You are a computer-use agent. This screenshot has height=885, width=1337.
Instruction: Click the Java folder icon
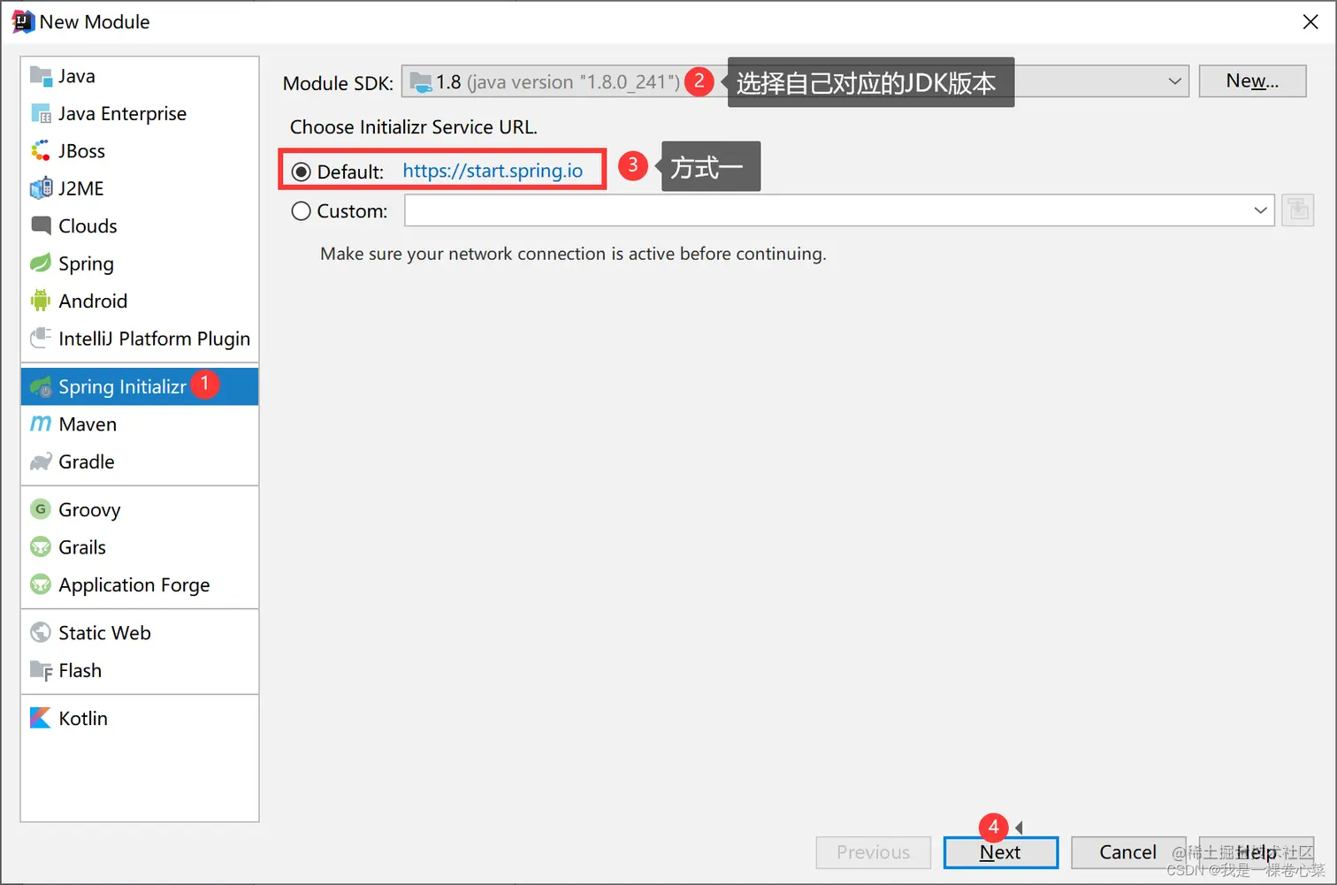(41, 76)
